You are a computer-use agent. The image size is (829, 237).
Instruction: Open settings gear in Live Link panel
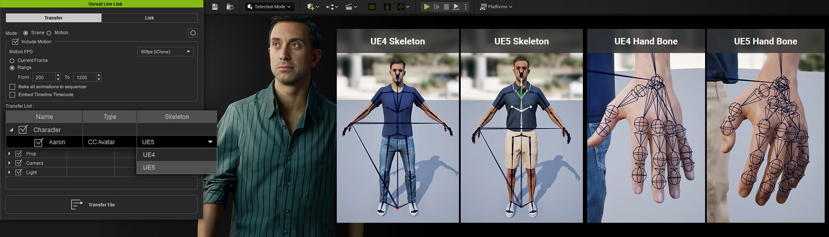coord(193,33)
